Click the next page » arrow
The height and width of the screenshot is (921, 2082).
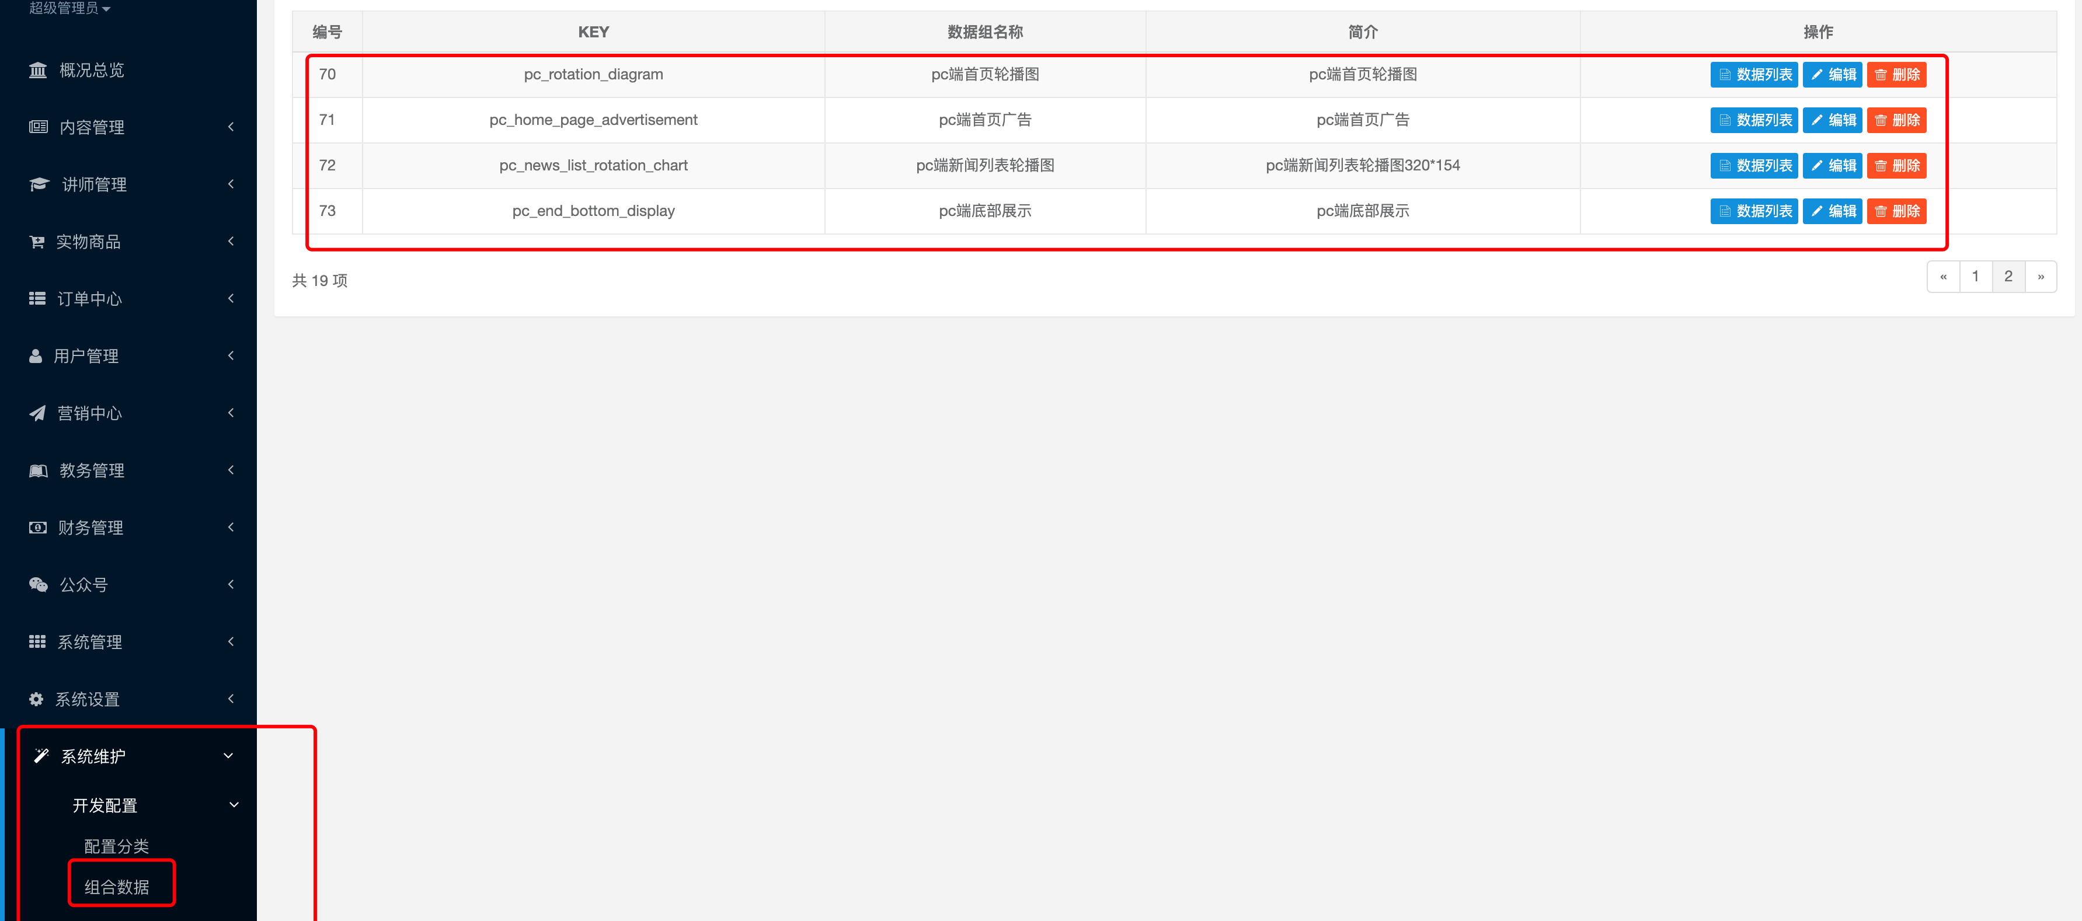2041,276
